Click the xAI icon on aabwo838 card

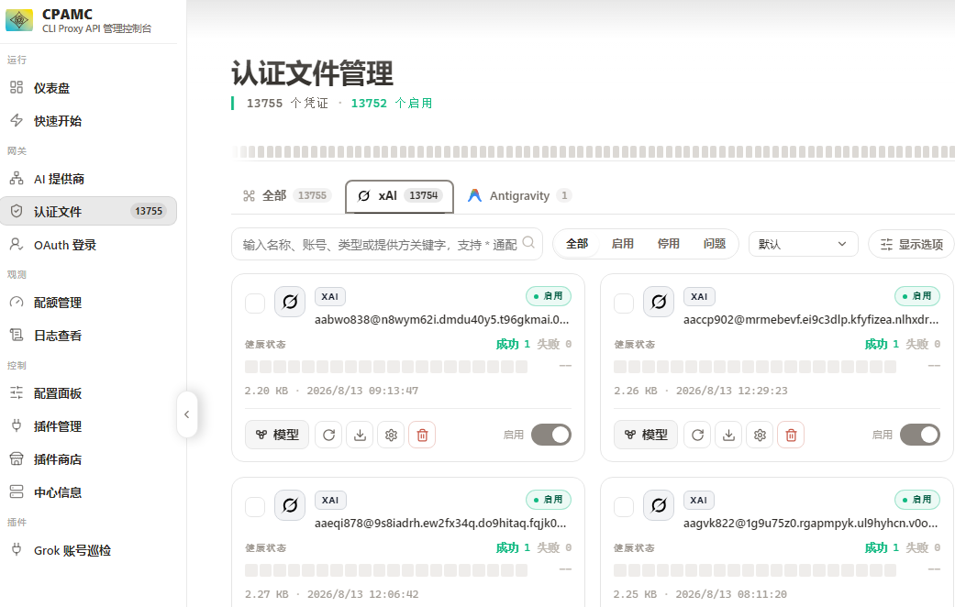(x=290, y=302)
